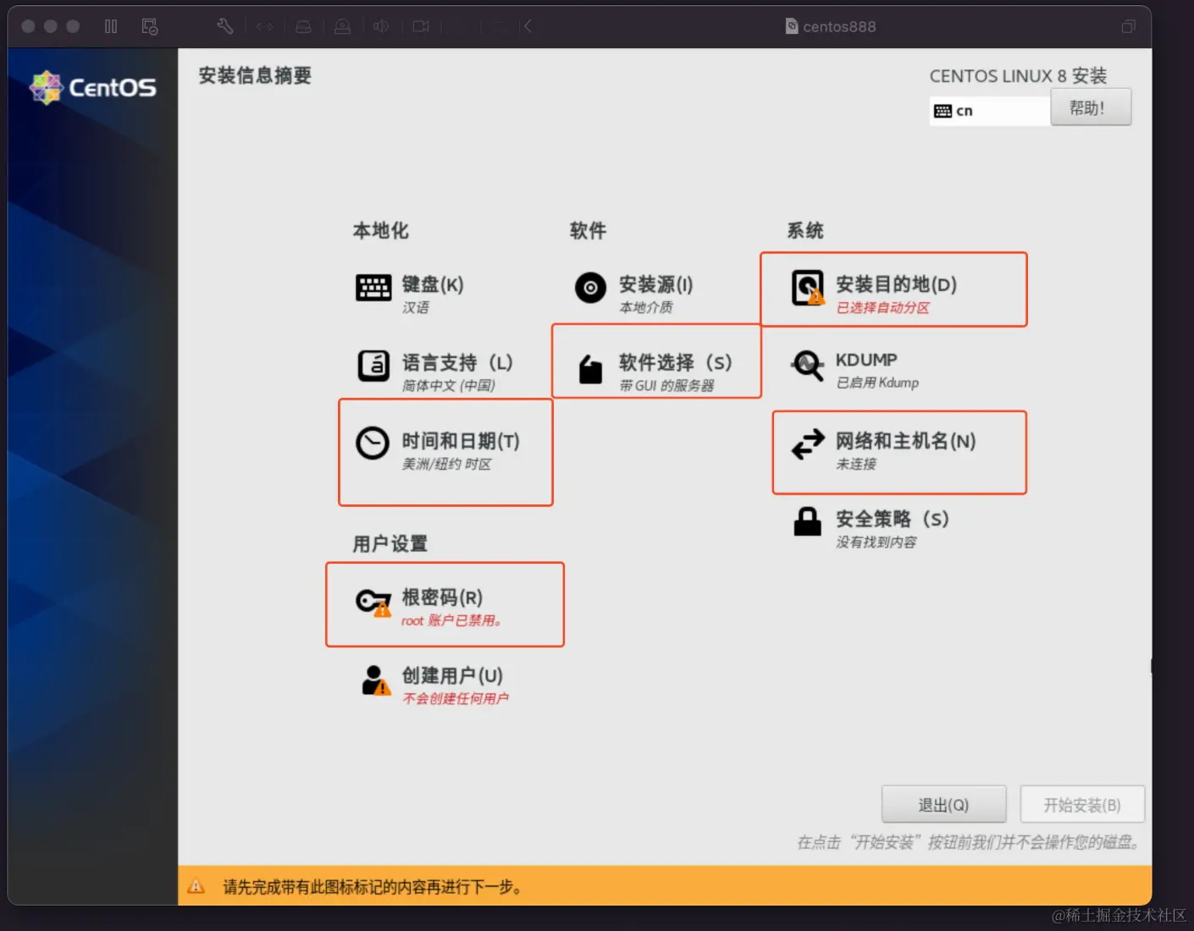Click the cn keyboard layout indicator
Image resolution: width=1194 pixels, height=931 pixels.
tap(990, 111)
